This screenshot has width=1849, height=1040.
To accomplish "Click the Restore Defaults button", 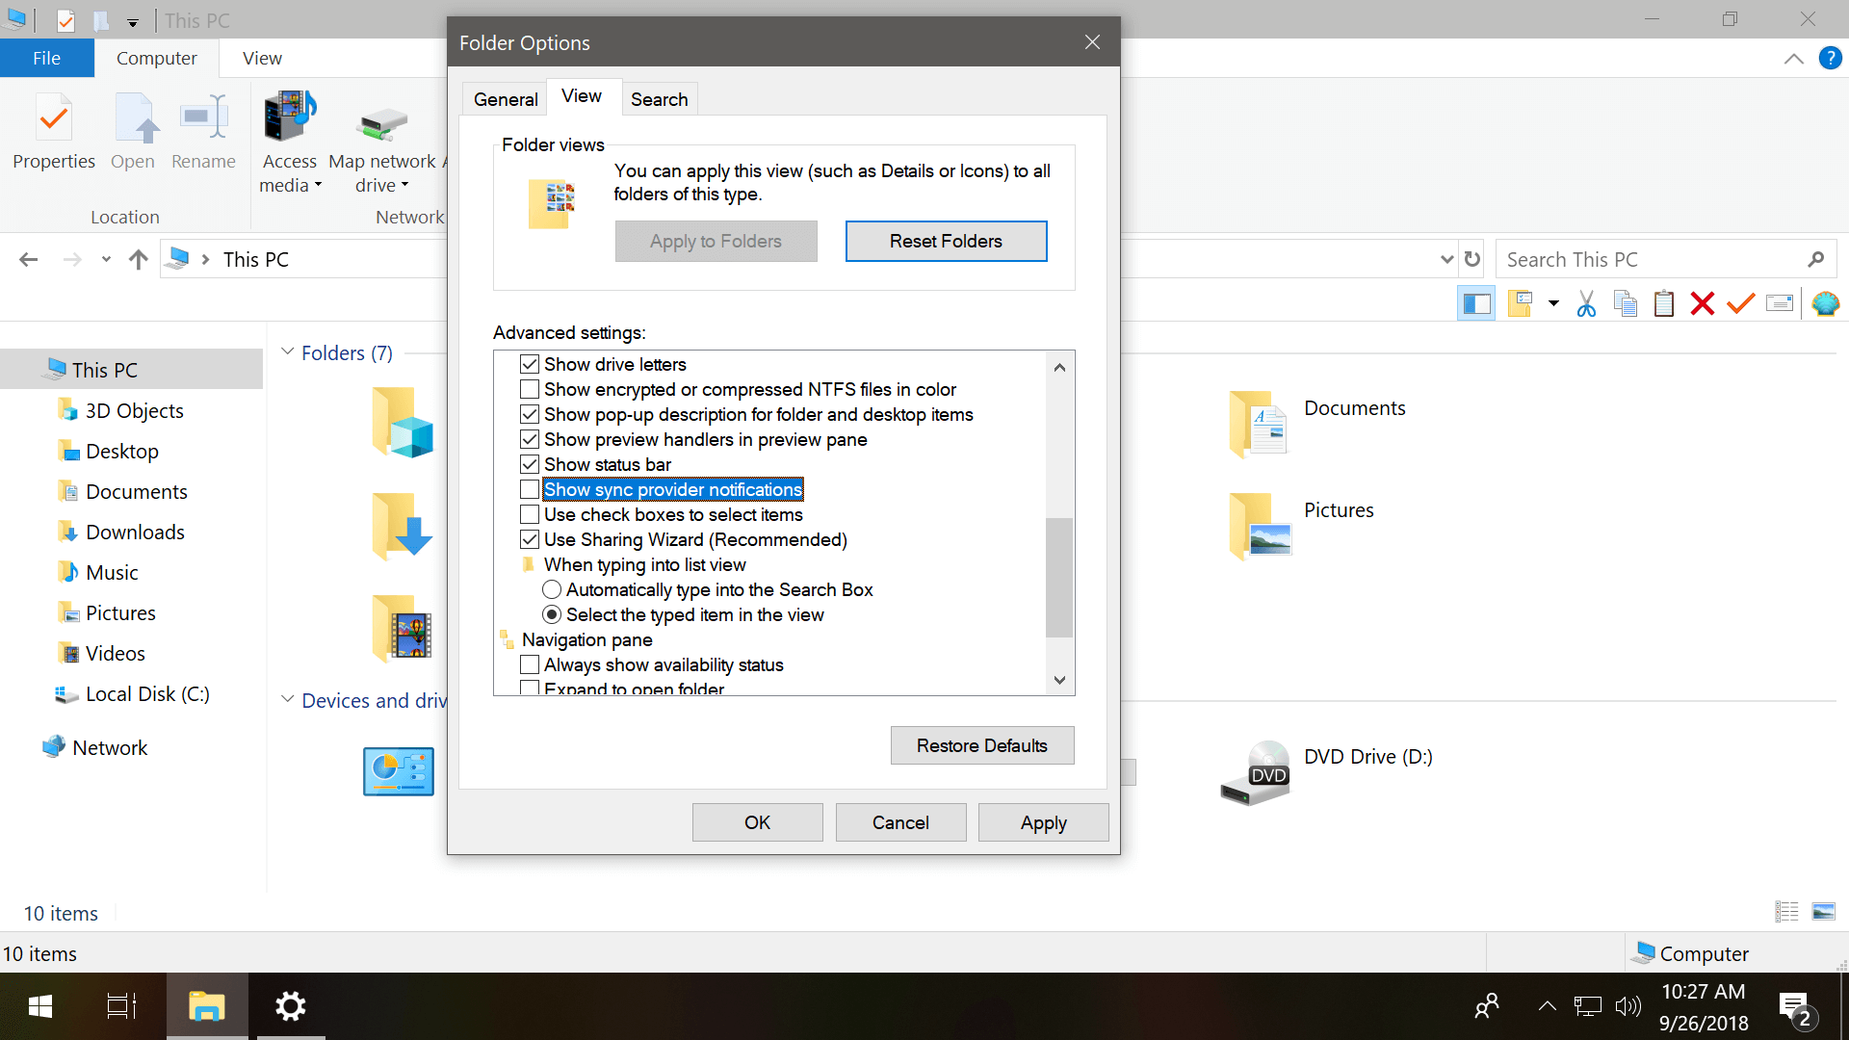I will (x=981, y=745).
